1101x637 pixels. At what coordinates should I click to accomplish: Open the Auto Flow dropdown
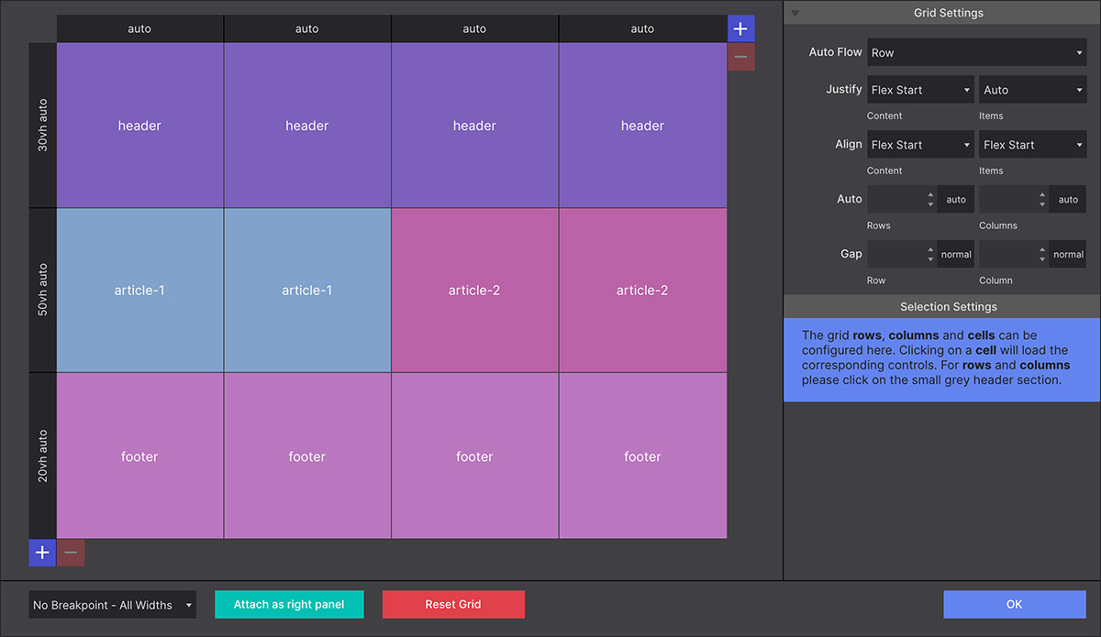[x=977, y=52]
